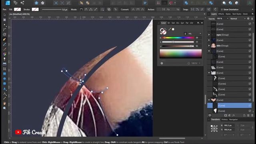The image size is (256, 144).
Task: Toggle visibility of eyes (Group) layer
Action: tap(250, 35)
